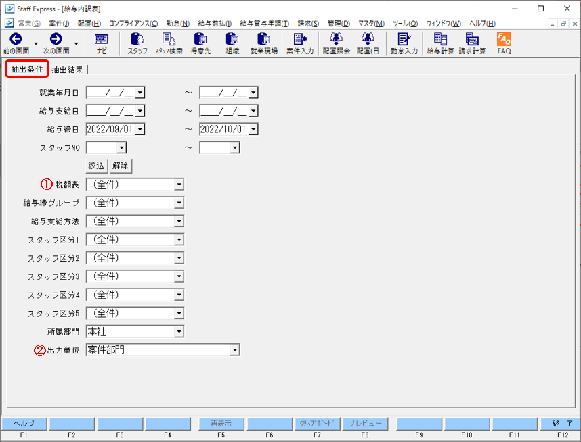Open the 給与前払(I) menu
This screenshot has width=581, height=442.
[x=215, y=23]
